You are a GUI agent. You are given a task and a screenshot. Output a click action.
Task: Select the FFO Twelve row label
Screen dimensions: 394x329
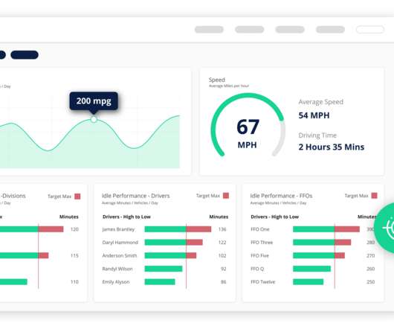[263, 281]
